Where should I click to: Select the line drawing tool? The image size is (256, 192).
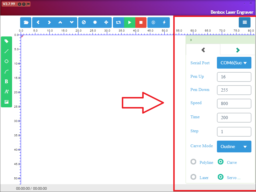pyautogui.click(x=6, y=51)
